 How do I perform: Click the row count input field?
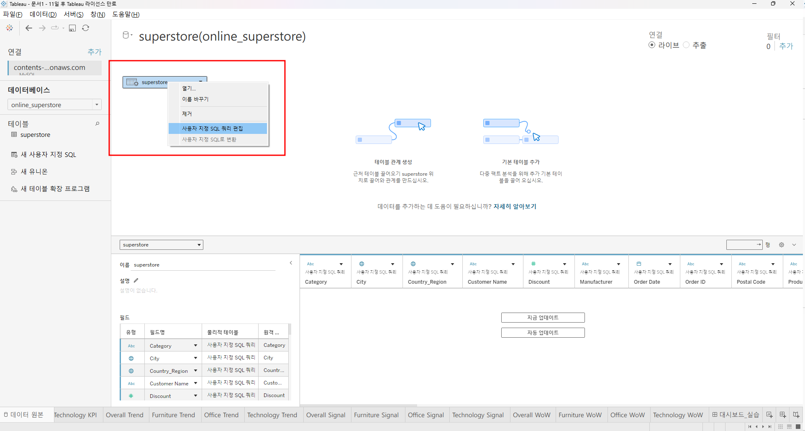point(744,245)
